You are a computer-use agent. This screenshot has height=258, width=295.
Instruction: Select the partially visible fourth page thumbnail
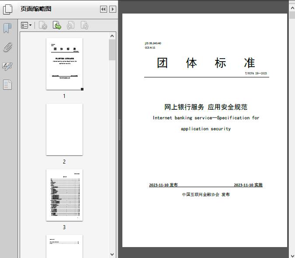(x=64, y=246)
